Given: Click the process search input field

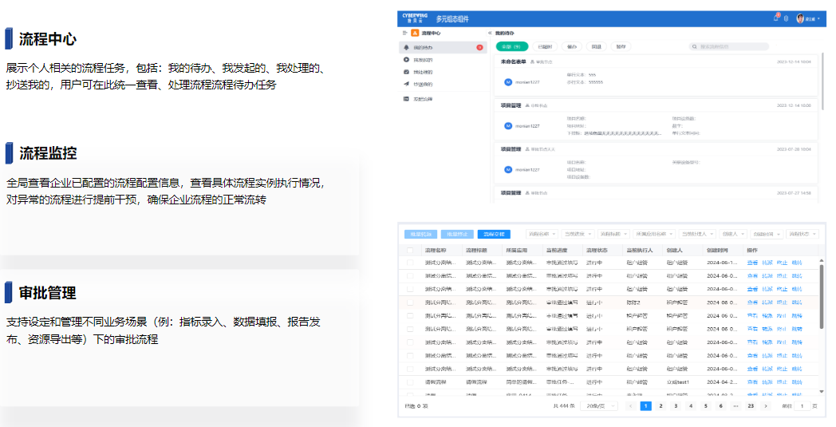Looking at the screenshot, I should 732,47.
